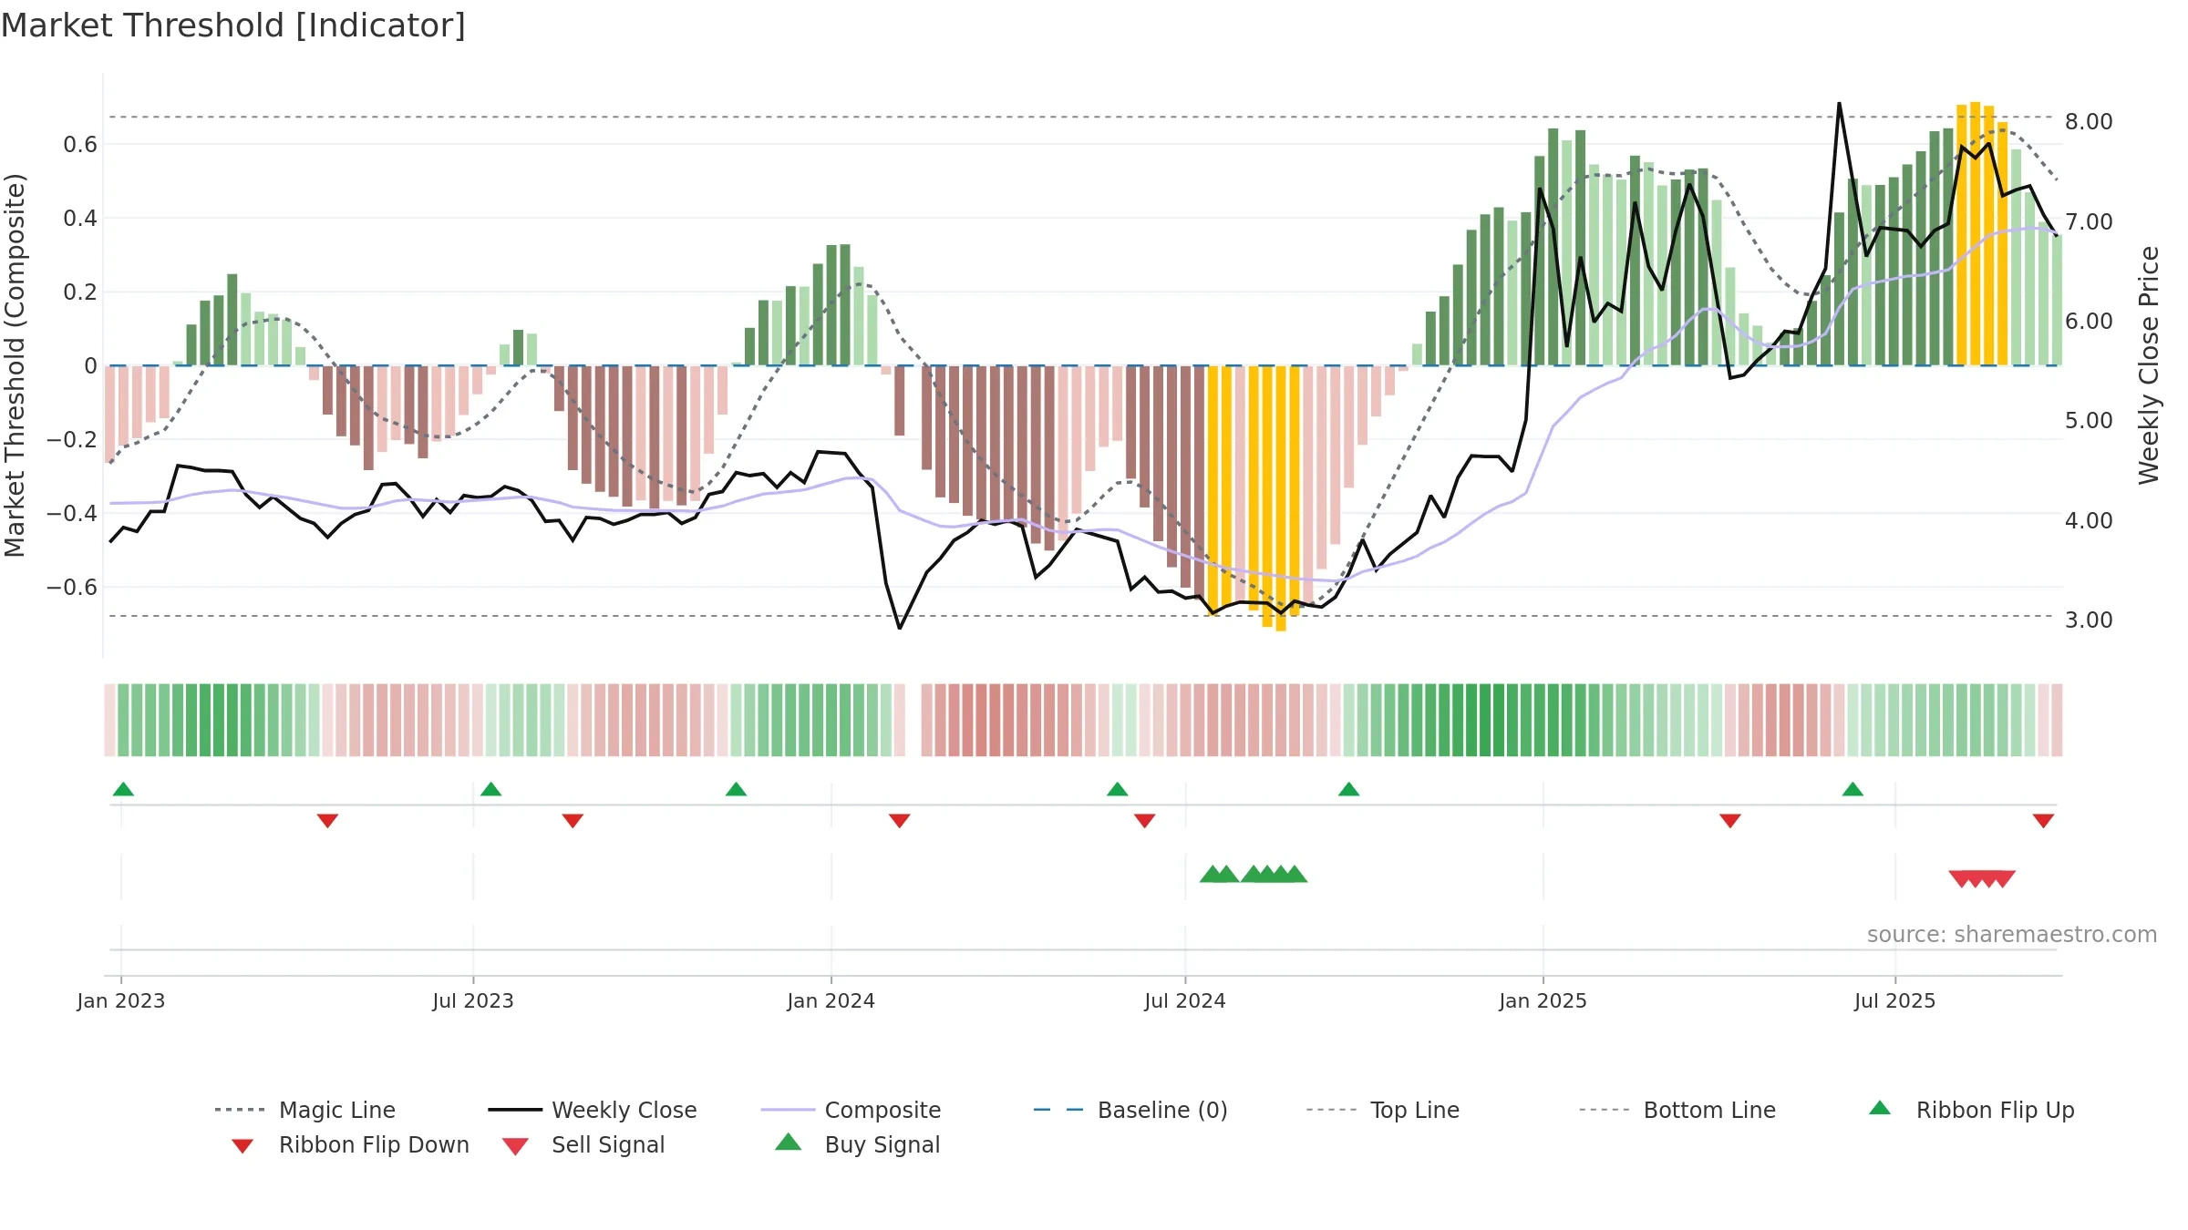Click the first red ribbon flip down triangle in 2023
Screen dimensions: 2188x1230
click(x=327, y=821)
